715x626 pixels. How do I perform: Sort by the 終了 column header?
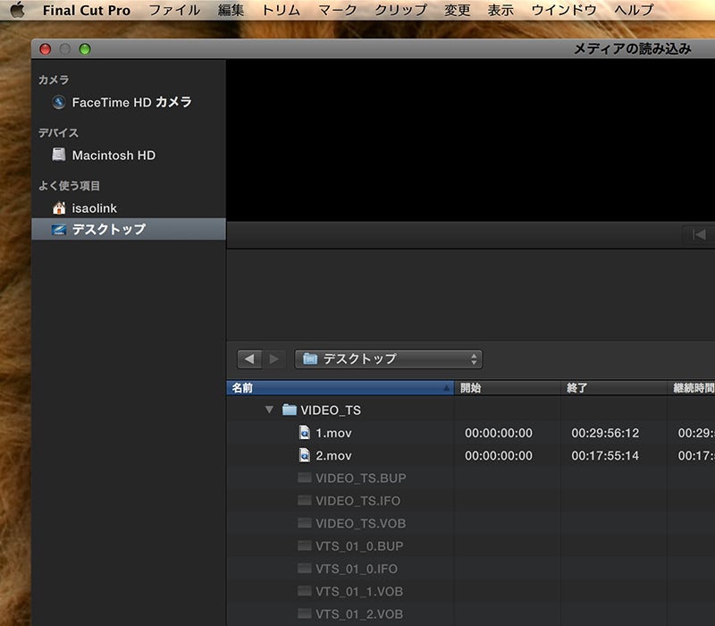point(614,388)
